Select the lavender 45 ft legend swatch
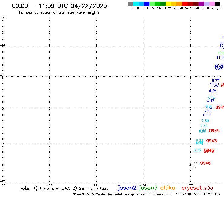This screenshot has height=197, width=224. 206,4
